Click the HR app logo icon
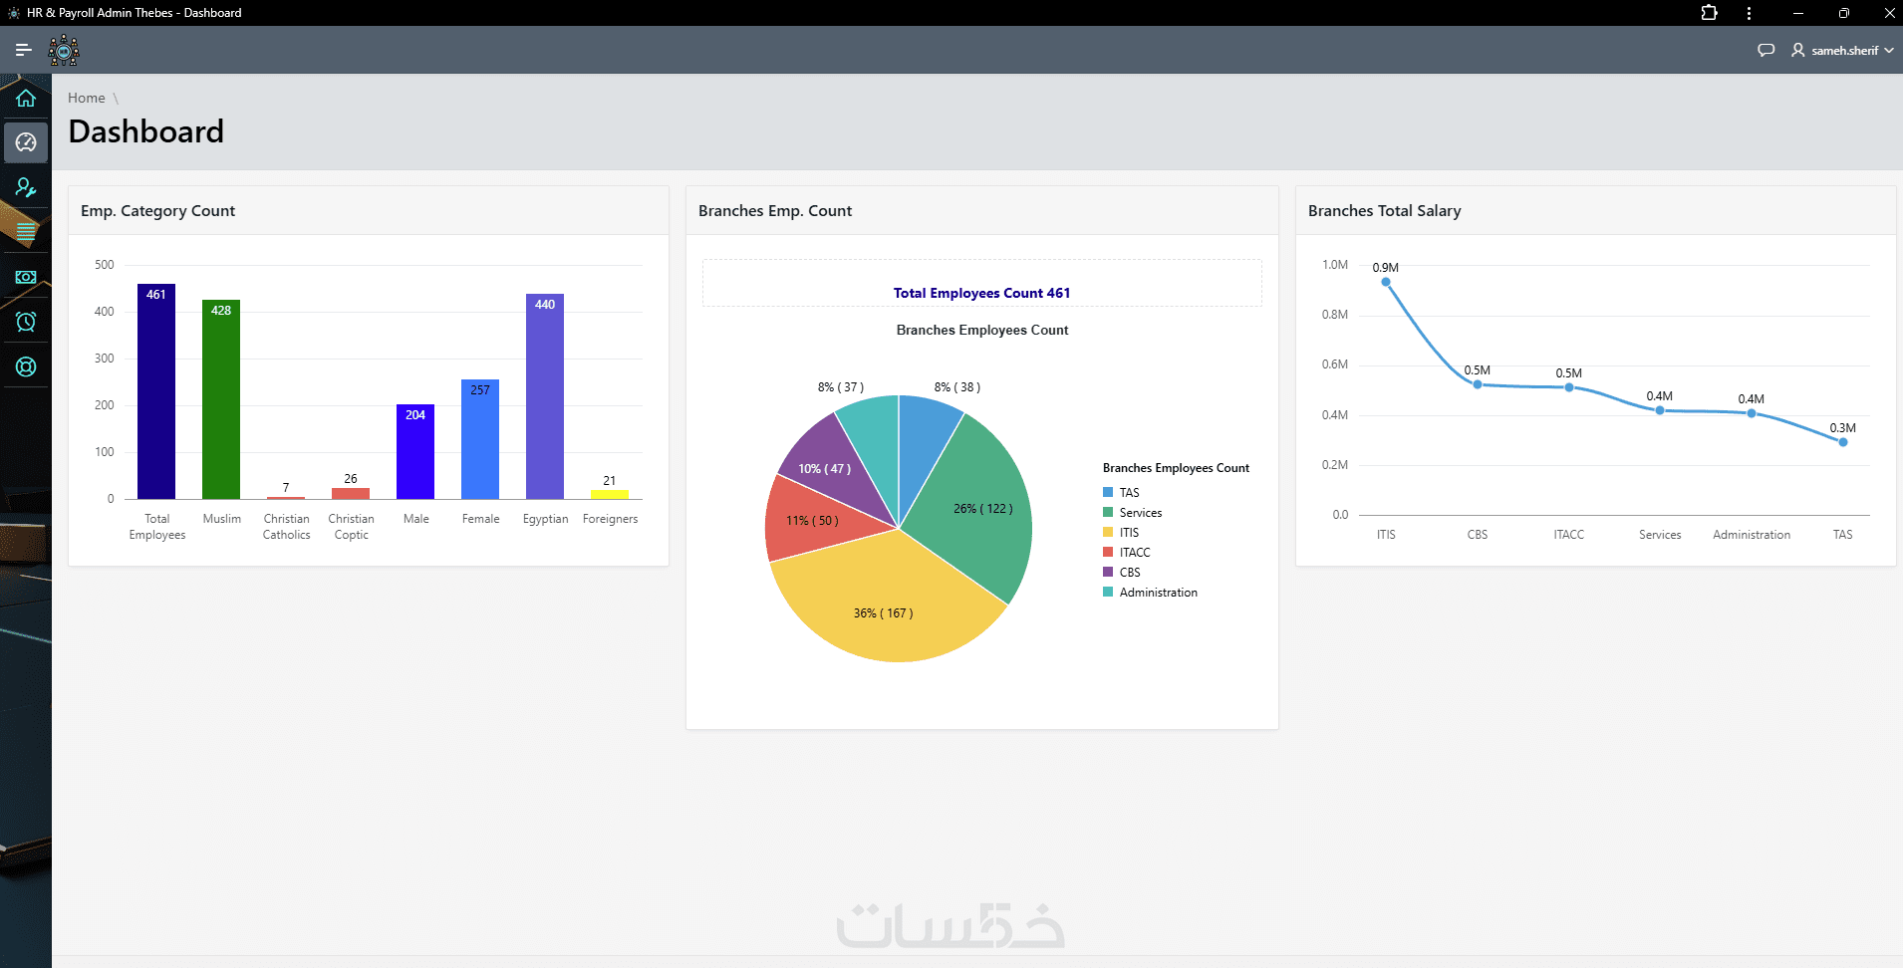The height and width of the screenshot is (968, 1903). (64, 50)
